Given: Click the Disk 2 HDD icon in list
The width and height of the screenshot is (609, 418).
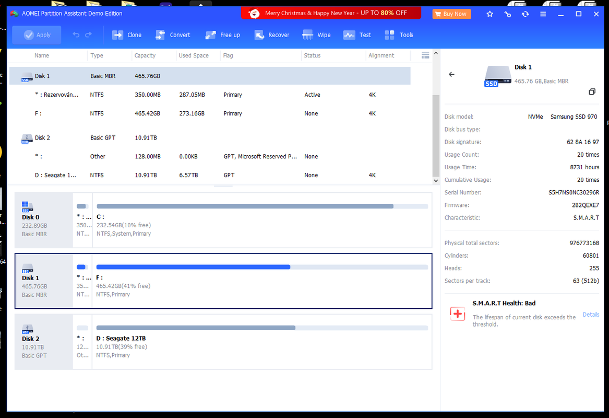Looking at the screenshot, I should (27, 139).
